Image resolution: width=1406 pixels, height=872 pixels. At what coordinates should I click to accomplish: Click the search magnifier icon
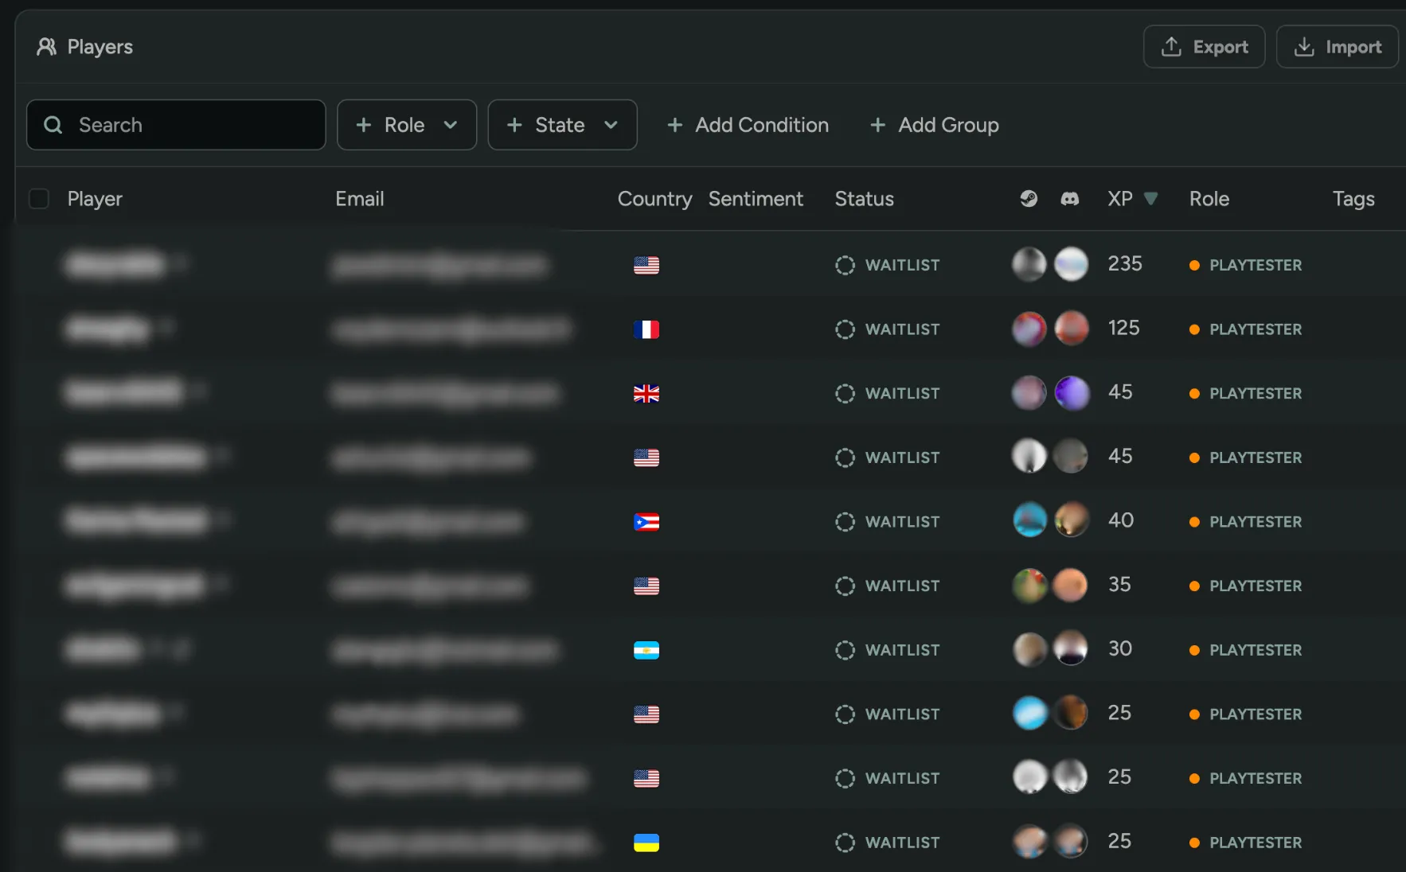(x=53, y=125)
